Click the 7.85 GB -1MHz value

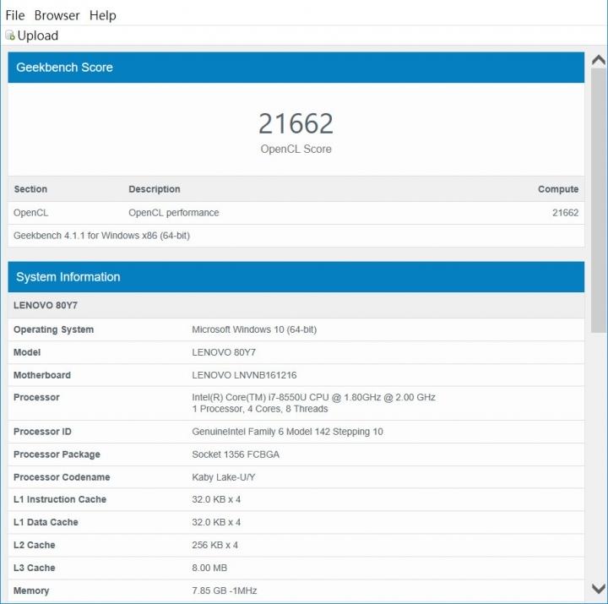(224, 590)
